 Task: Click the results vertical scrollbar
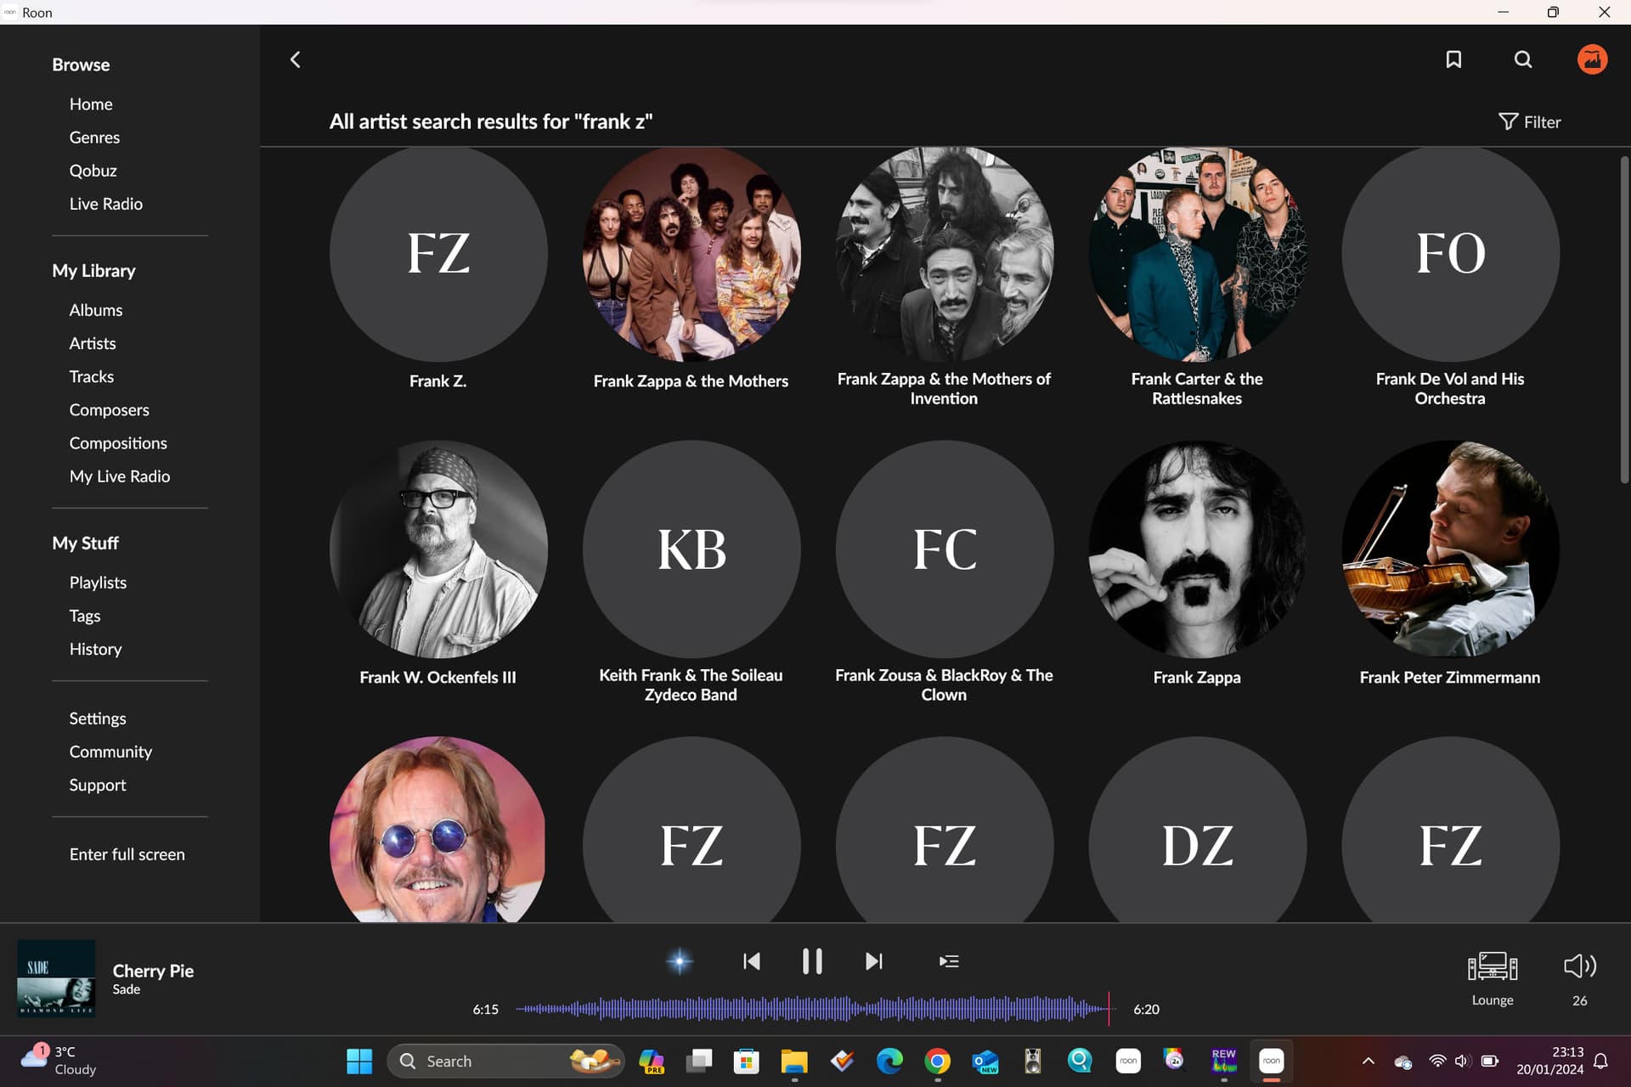pos(1623,320)
